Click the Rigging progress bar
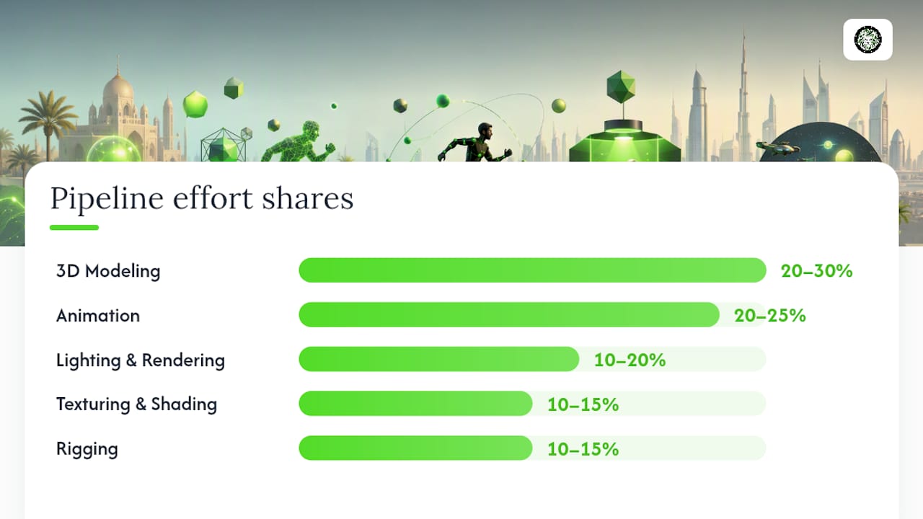923x519 pixels. [x=532, y=448]
